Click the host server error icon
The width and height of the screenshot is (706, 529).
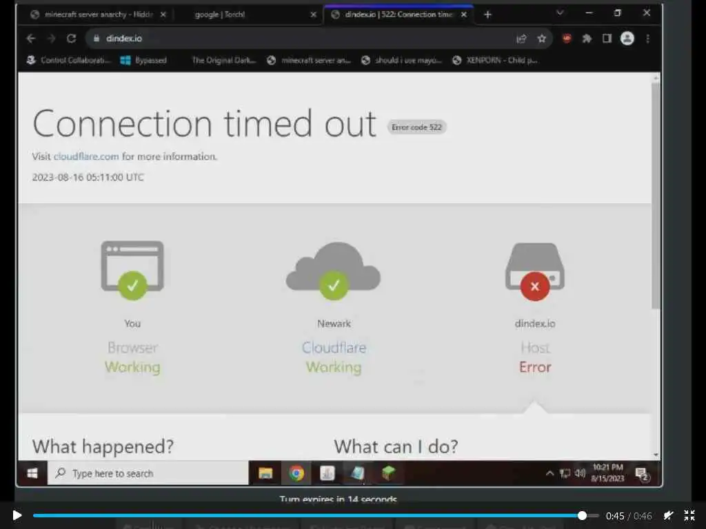pos(535,271)
